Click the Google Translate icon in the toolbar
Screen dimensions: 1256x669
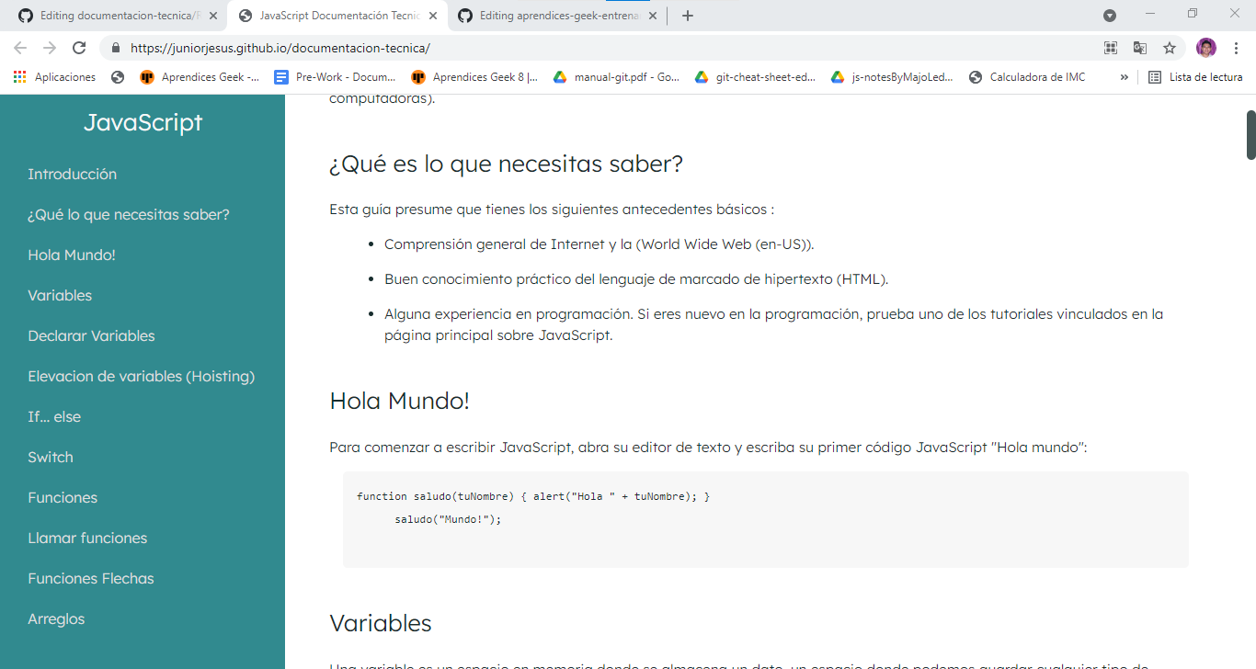point(1140,47)
